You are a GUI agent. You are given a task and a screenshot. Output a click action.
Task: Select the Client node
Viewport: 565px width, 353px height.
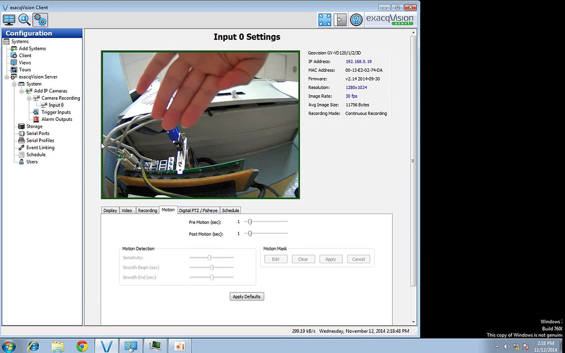(x=25, y=56)
